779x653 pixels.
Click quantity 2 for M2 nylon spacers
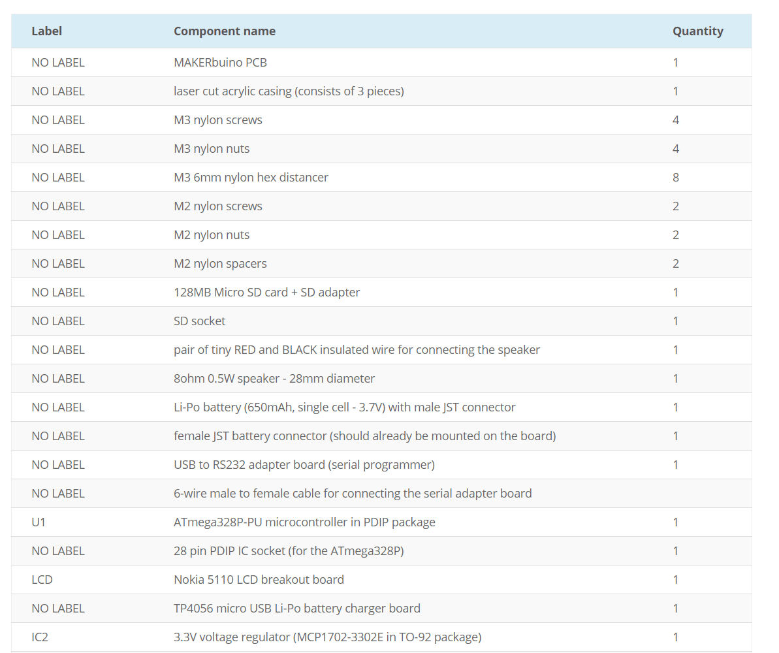pyautogui.click(x=676, y=264)
